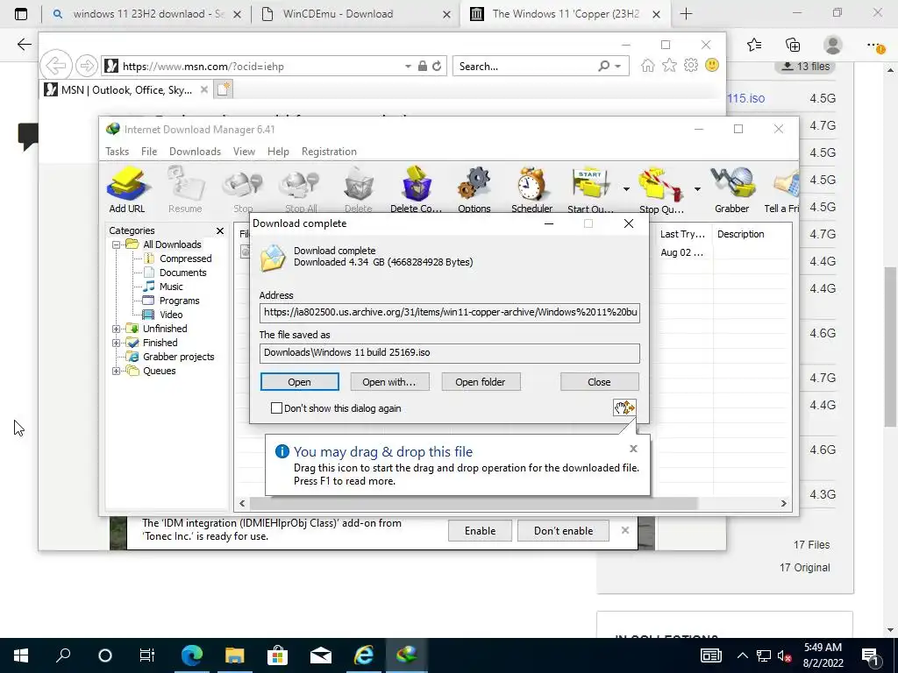Open the IE address bar dropdown arrow
Screen dimensions: 898x673
[x=408, y=67]
